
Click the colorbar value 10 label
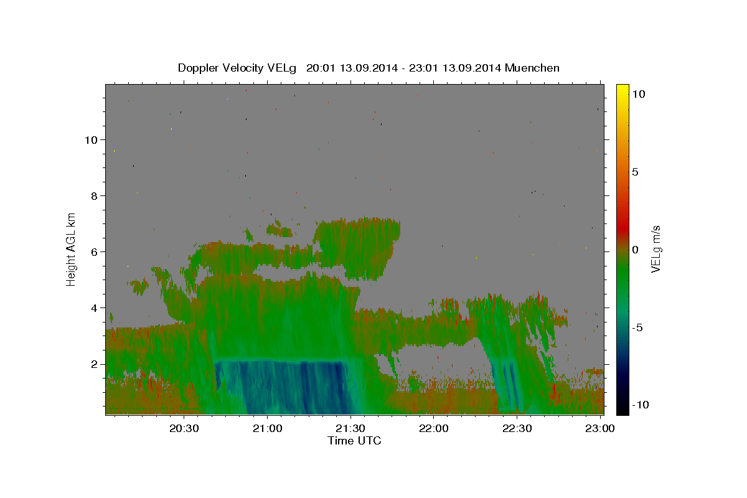(x=639, y=94)
